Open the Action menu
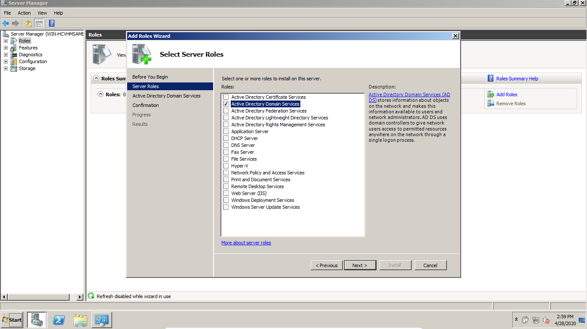 point(24,13)
